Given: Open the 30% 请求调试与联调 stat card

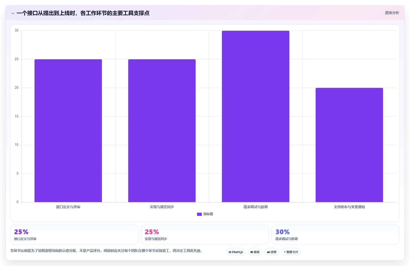Looking at the screenshot, I should point(336,234).
